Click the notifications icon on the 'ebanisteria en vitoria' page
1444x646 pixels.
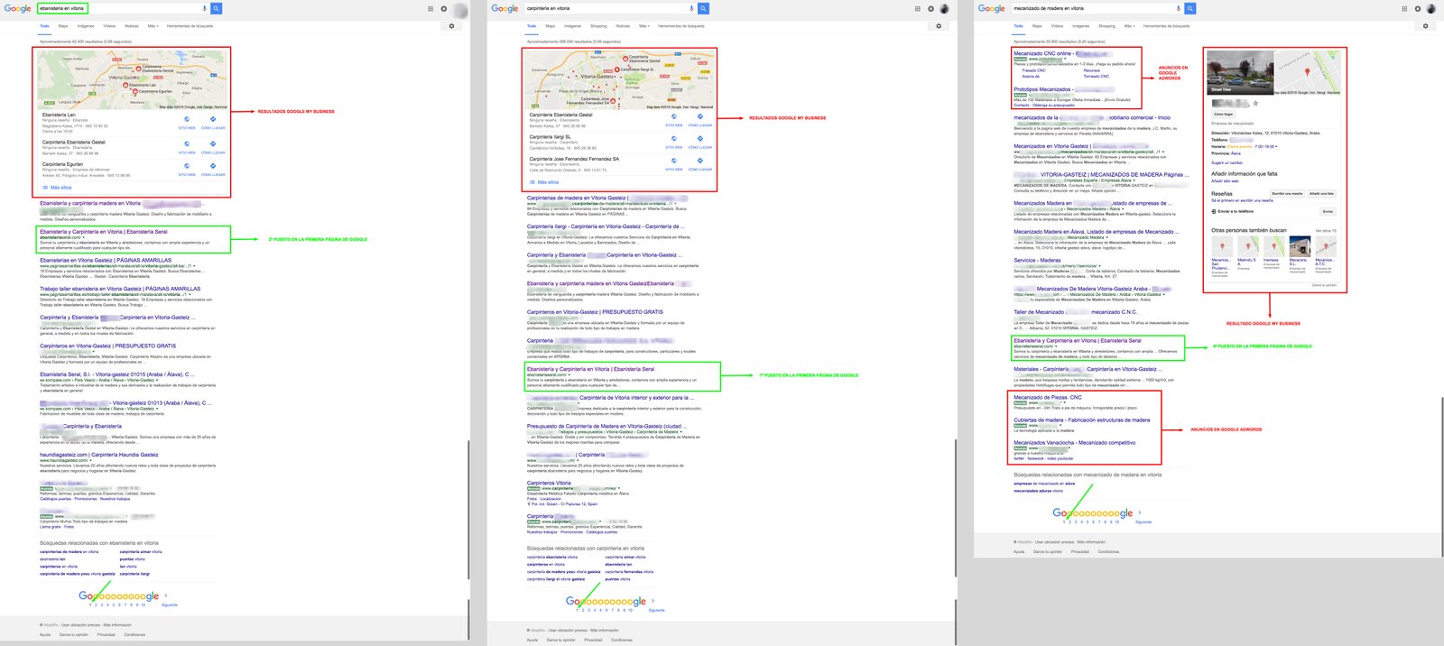click(443, 8)
